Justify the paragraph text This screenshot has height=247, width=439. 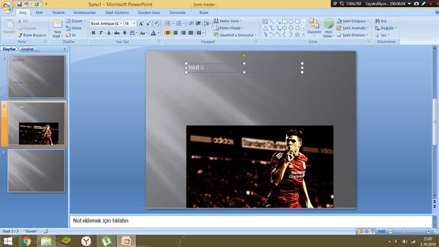click(191, 33)
